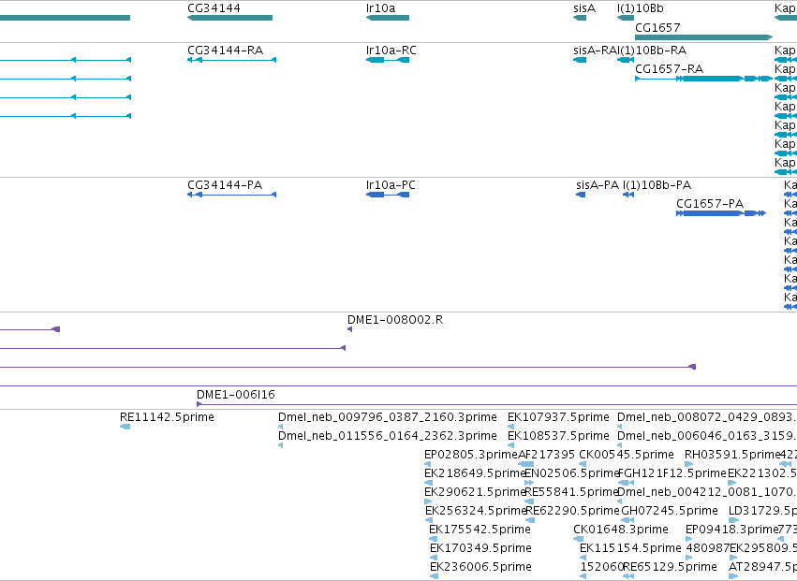Image resolution: width=797 pixels, height=581 pixels.
Task: Select the EN02506.5prime EST
Action: pyautogui.click(x=528, y=483)
